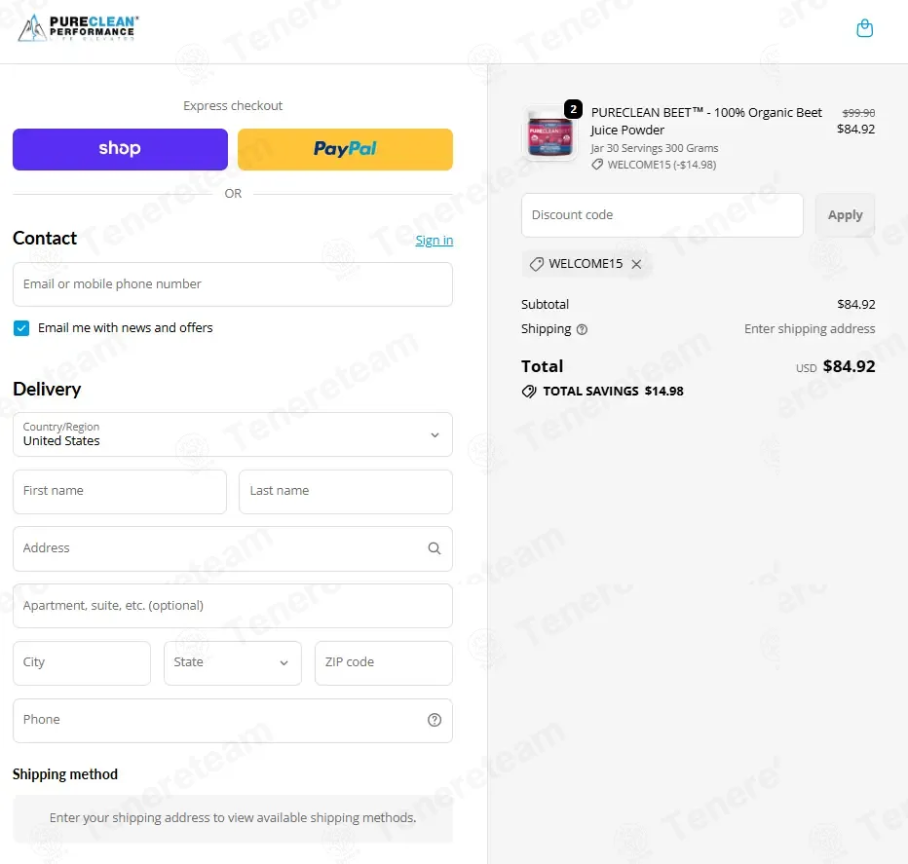Remove the WELCOME15 discount code
Image resolution: width=908 pixels, height=864 pixels.
pyautogui.click(x=636, y=264)
